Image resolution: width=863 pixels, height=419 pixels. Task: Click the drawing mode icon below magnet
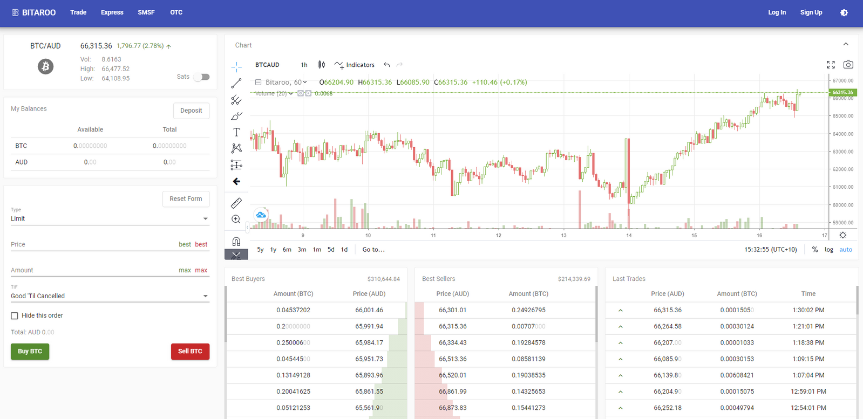[236, 255]
